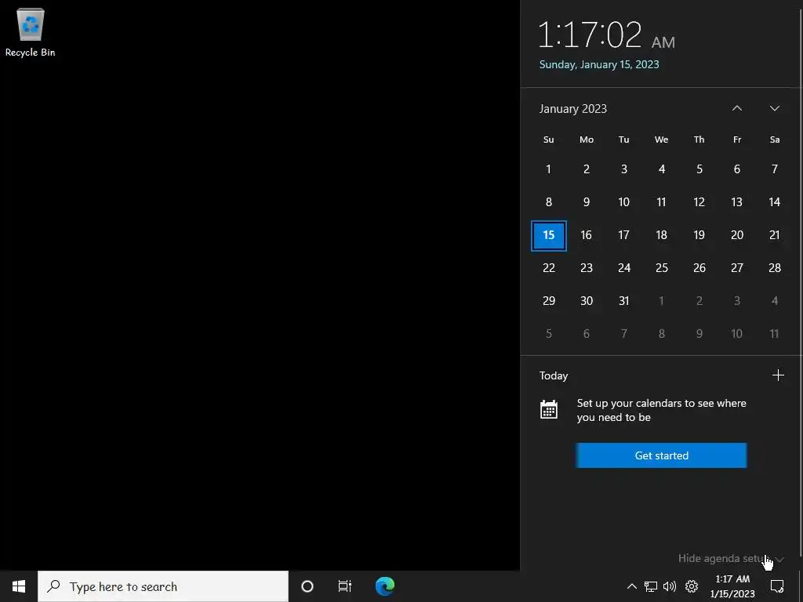Select January 7 in the calendar

pos(775,169)
